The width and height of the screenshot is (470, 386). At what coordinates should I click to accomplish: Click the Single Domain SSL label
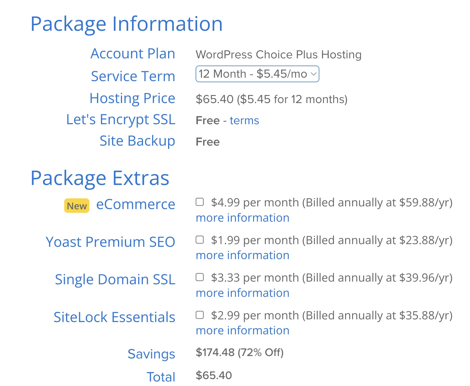(x=115, y=279)
